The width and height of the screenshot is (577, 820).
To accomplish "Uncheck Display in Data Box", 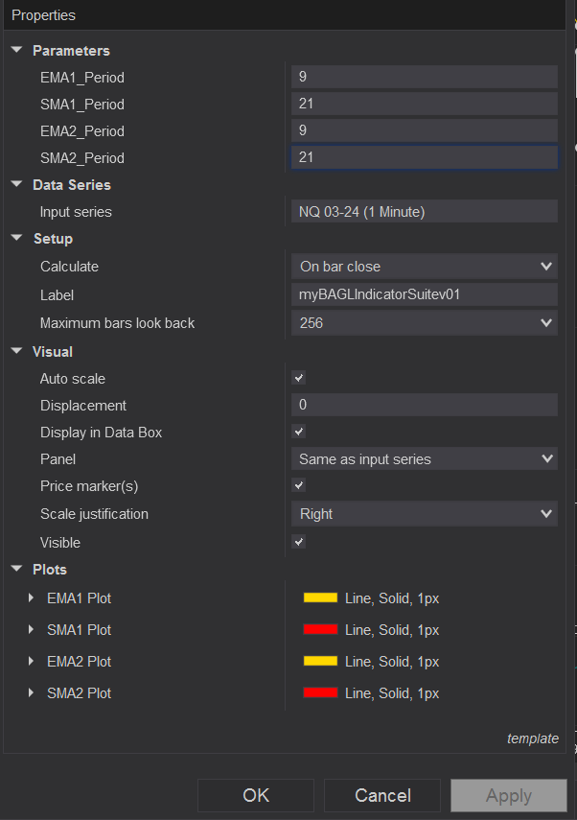I will coord(298,433).
